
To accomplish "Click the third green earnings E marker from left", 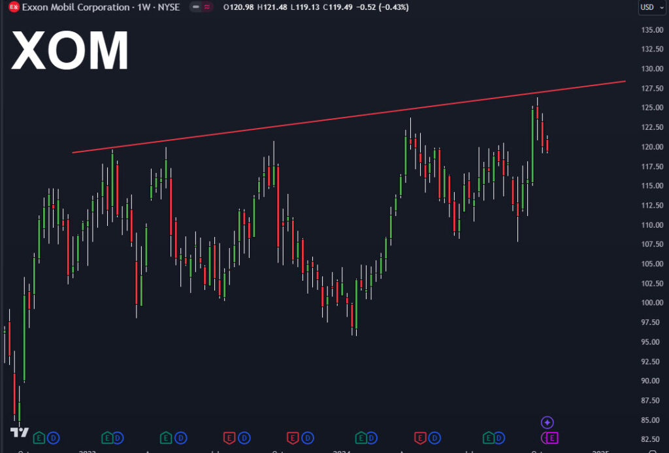I will (x=165, y=437).
